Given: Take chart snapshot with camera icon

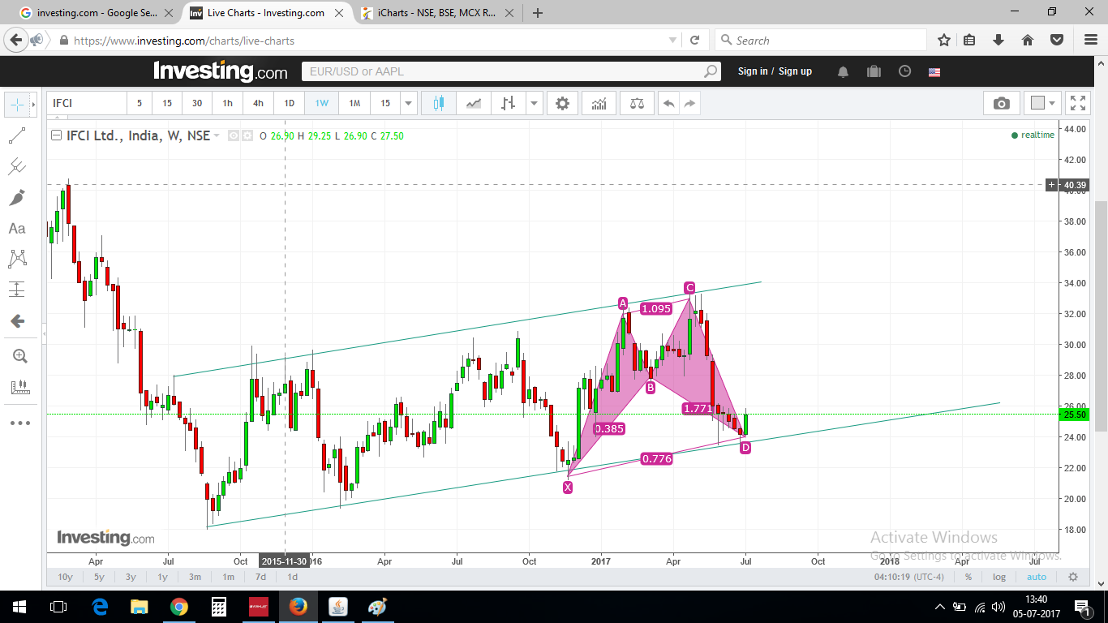Looking at the screenshot, I should (1002, 104).
